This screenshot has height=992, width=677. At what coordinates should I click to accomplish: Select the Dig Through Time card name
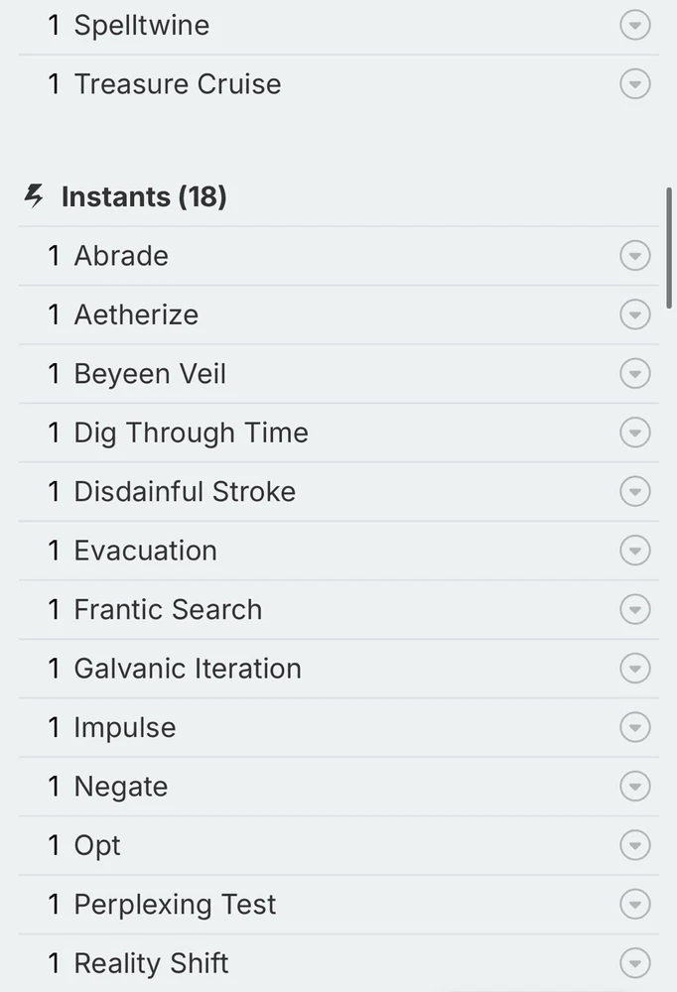click(x=191, y=433)
